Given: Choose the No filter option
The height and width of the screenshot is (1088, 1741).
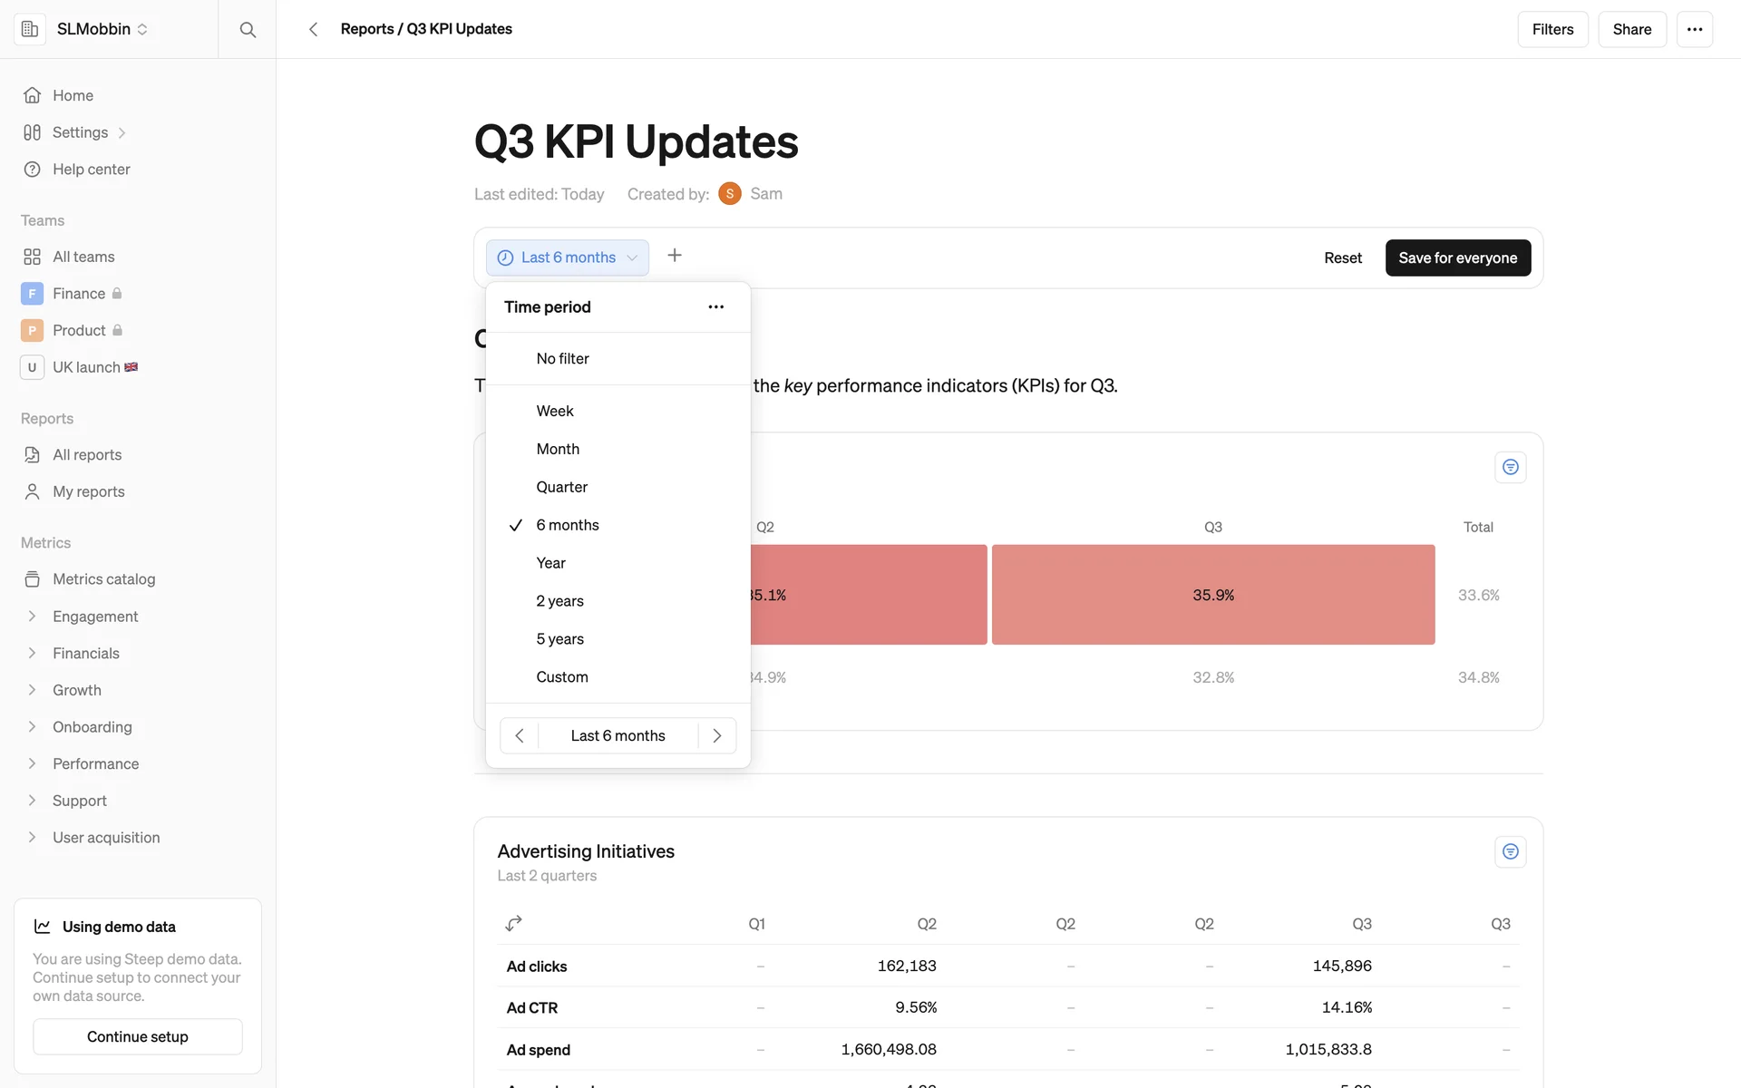Looking at the screenshot, I should (562, 358).
